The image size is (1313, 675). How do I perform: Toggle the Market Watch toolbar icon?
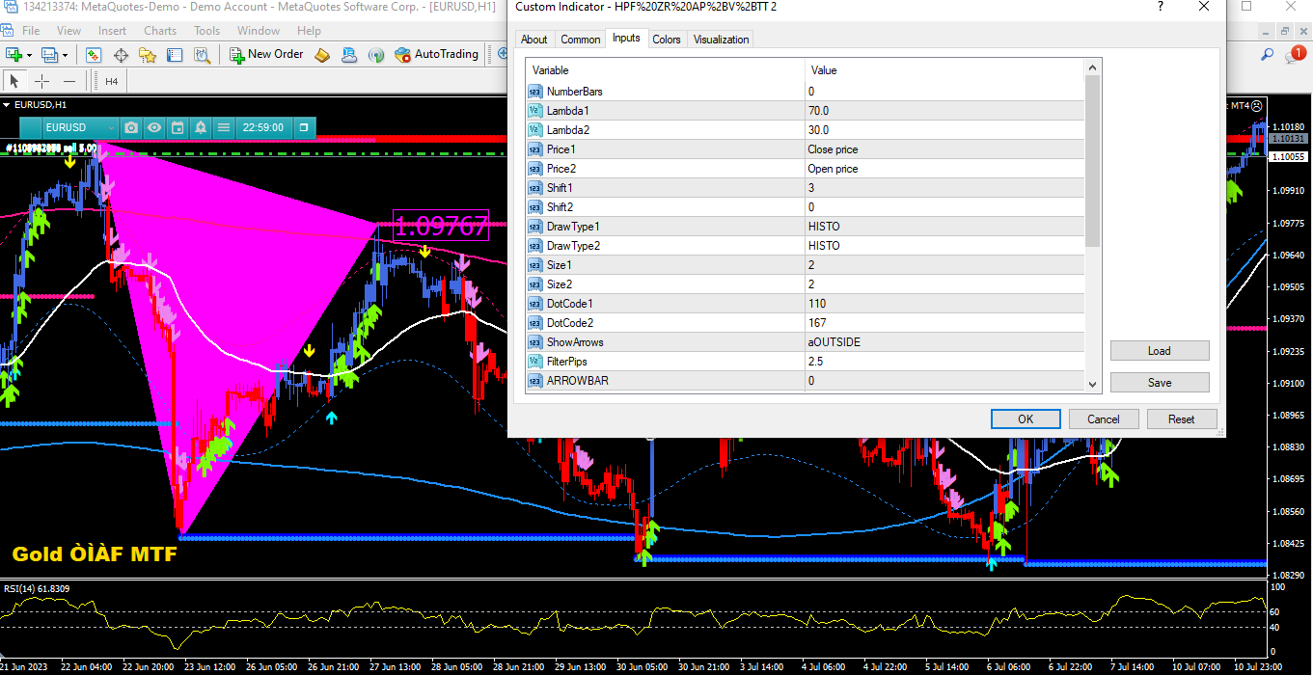click(94, 55)
